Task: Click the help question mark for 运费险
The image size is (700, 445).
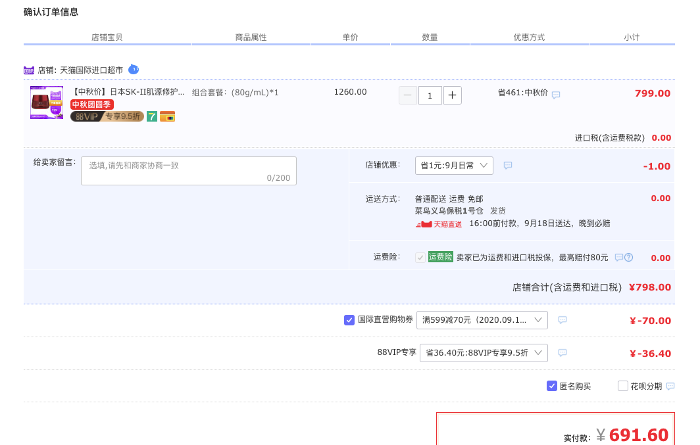Action: tap(628, 257)
